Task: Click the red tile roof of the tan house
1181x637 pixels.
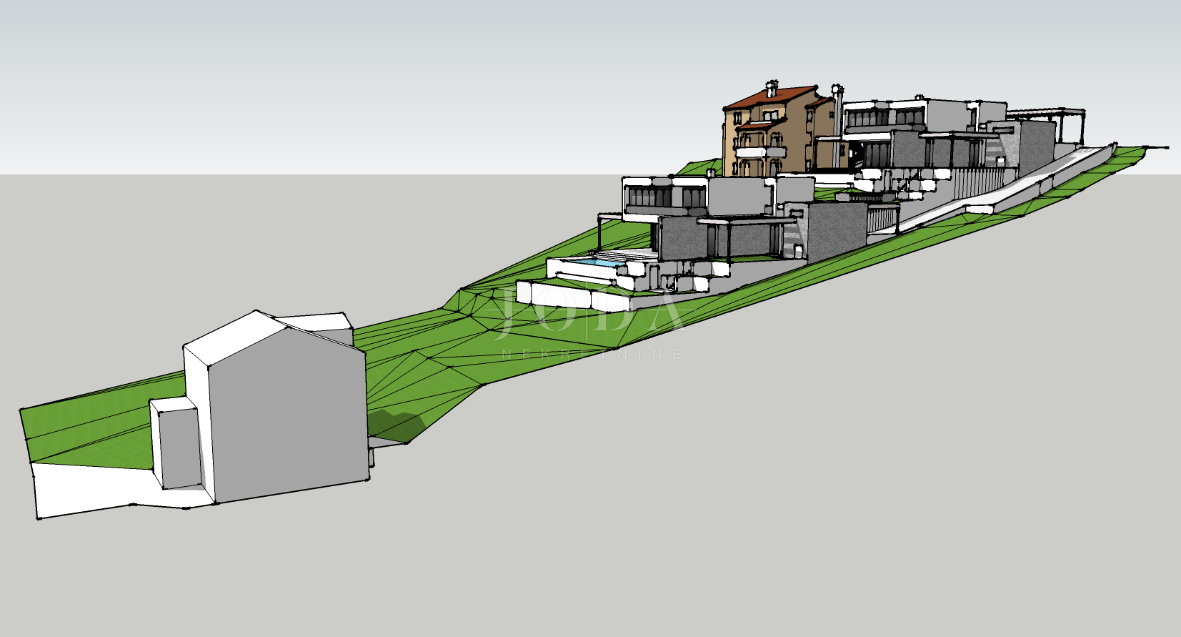Action: (x=772, y=98)
